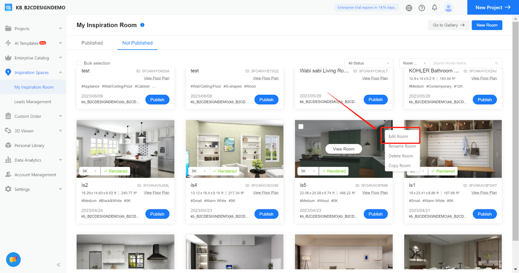Open the 5K resolution dropdown on is5
The image size is (519, 273).
[308, 171]
